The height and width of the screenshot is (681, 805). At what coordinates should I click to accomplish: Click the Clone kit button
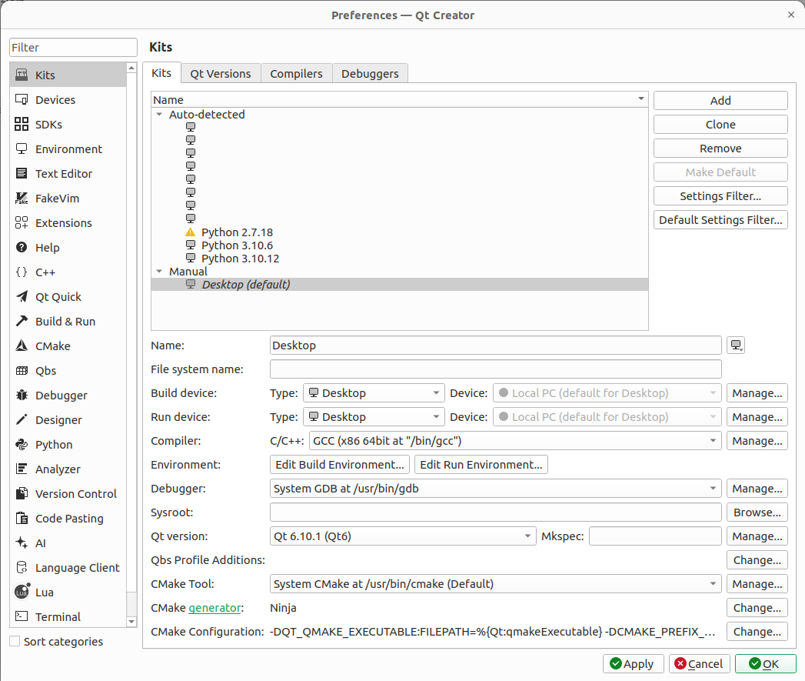720,125
